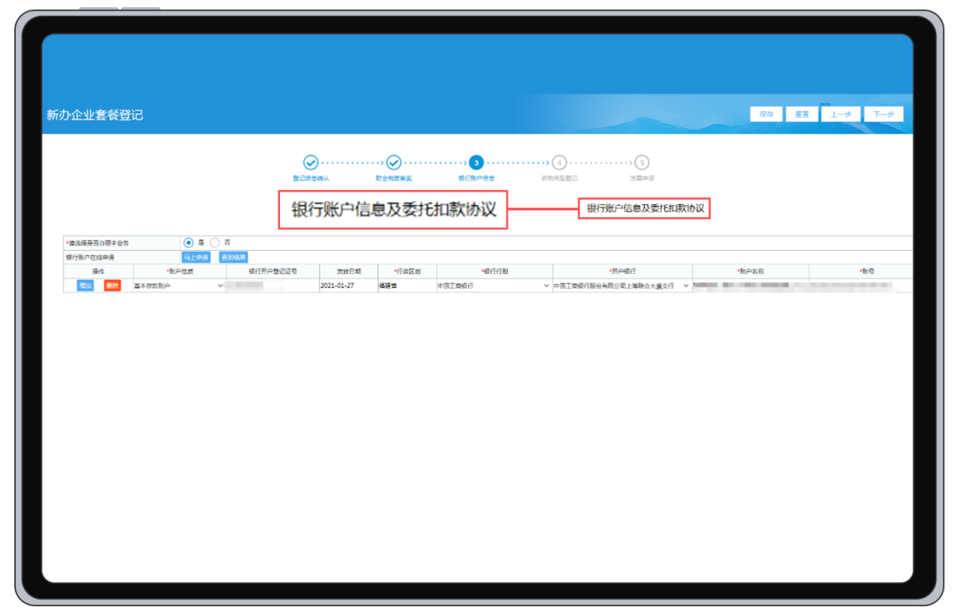Click the step label 发票申领

coord(642,178)
